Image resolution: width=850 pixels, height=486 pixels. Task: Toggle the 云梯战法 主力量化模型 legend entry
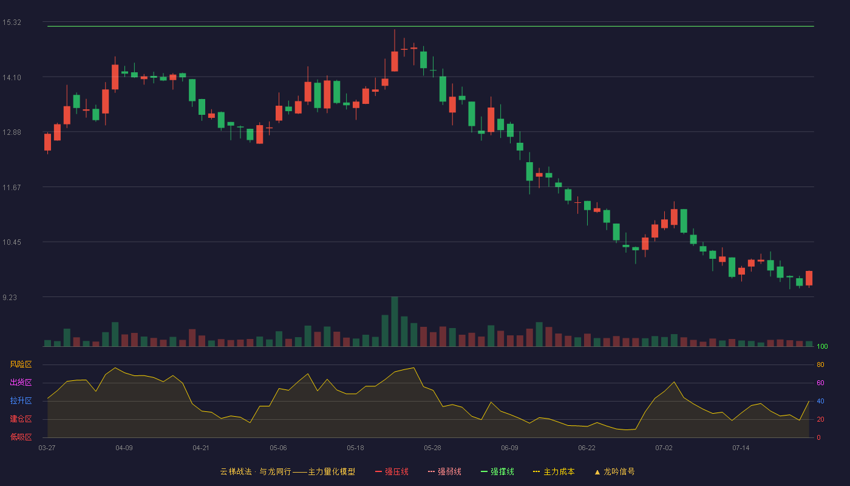tap(288, 471)
